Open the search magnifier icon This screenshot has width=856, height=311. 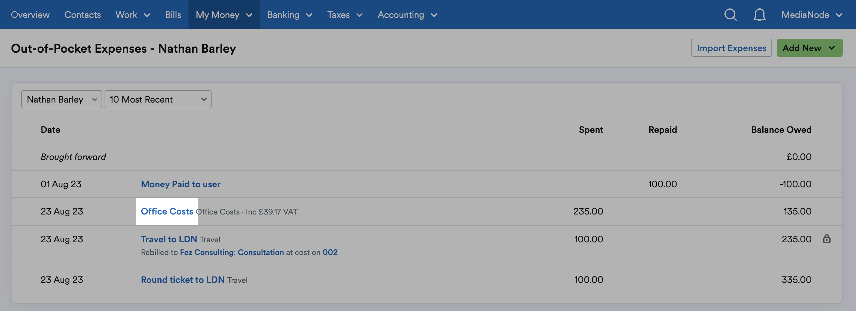tap(731, 15)
